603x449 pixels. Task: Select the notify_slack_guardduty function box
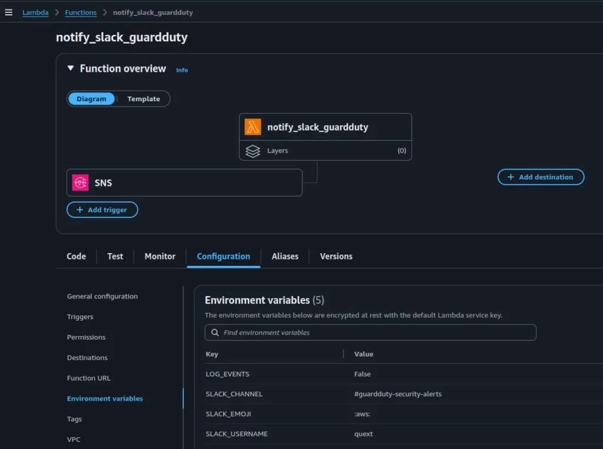pos(325,127)
